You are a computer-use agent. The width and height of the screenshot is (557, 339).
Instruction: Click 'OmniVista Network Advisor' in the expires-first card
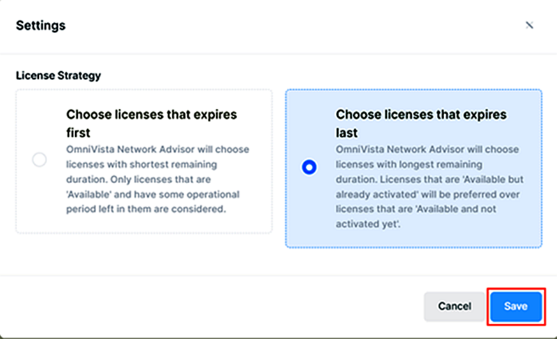click(x=124, y=149)
